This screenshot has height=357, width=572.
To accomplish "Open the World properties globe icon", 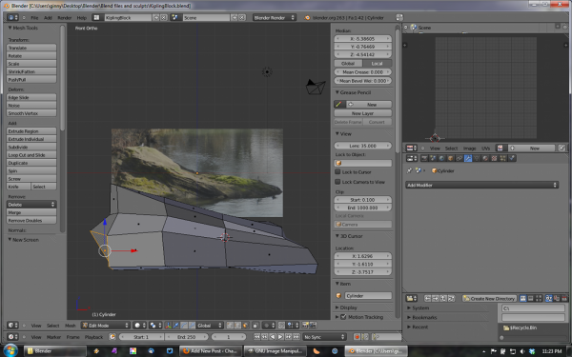I will [x=441, y=158].
